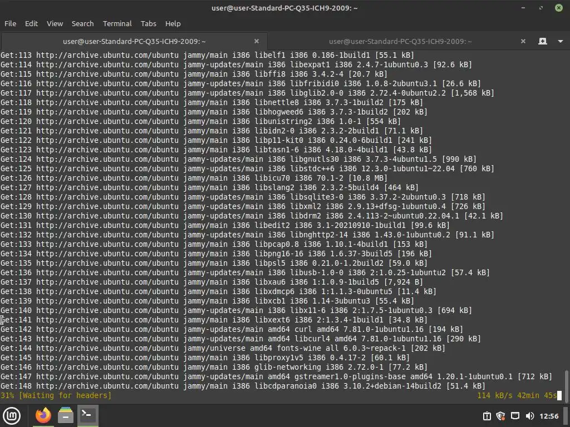Click the Get:146 glib-networking line
The image size is (570, 427).
[214, 367]
